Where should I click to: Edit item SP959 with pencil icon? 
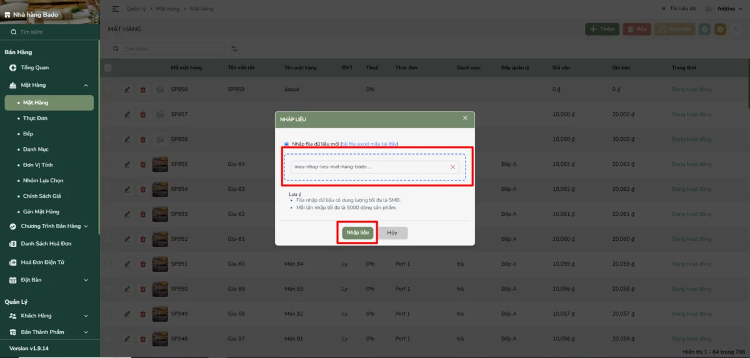127,90
